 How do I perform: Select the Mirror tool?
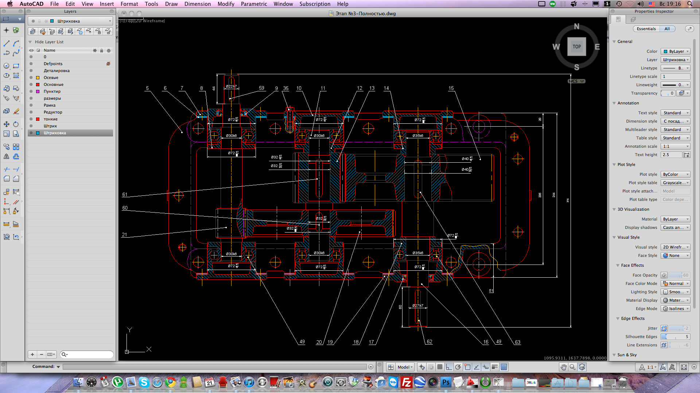(x=6, y=156)
